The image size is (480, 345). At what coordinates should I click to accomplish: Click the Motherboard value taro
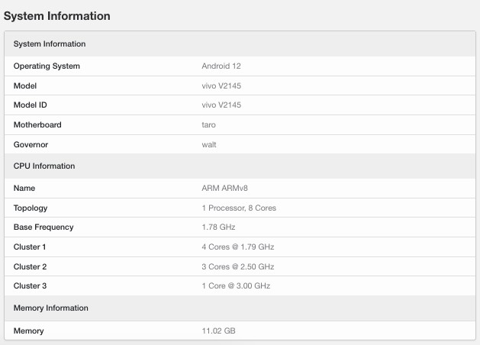click(208, 125)
